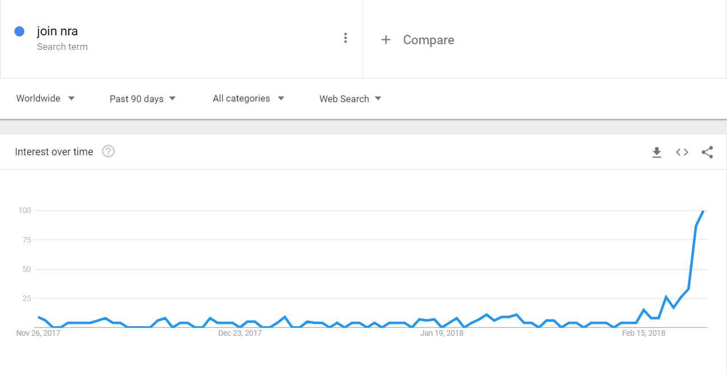Open the Worldwide region dropdown
The image size is (727, 375).
point(45,99)
